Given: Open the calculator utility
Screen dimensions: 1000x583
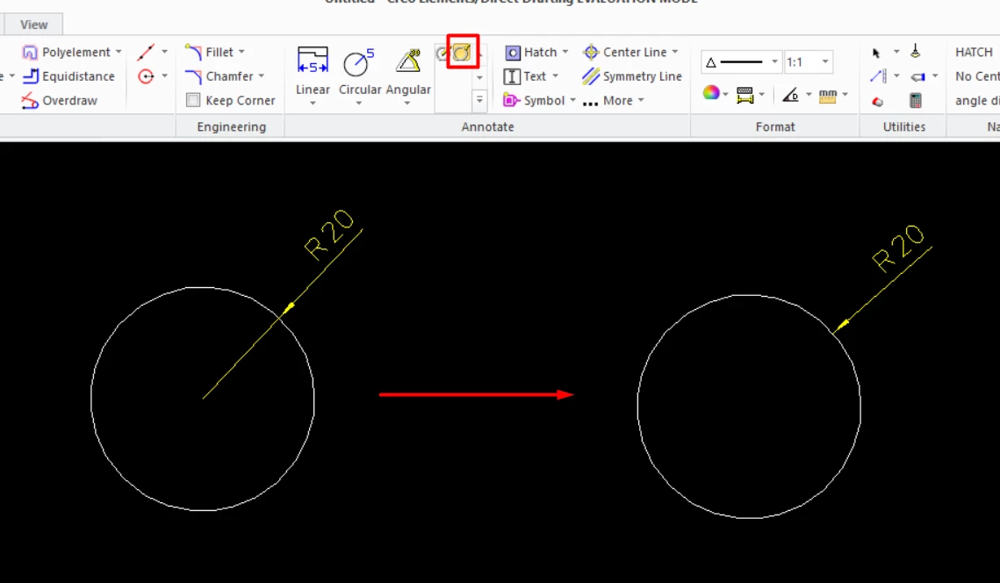Looking at the screenshot, I should coord(915,100).
